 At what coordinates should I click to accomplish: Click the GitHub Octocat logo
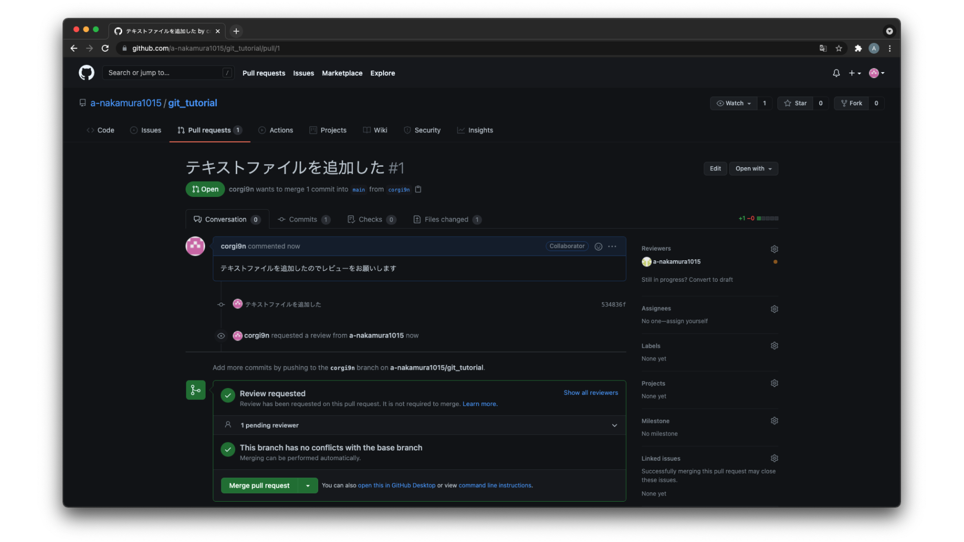tap(86, 73)
